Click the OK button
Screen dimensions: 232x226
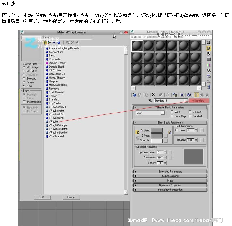click(42, 197)
